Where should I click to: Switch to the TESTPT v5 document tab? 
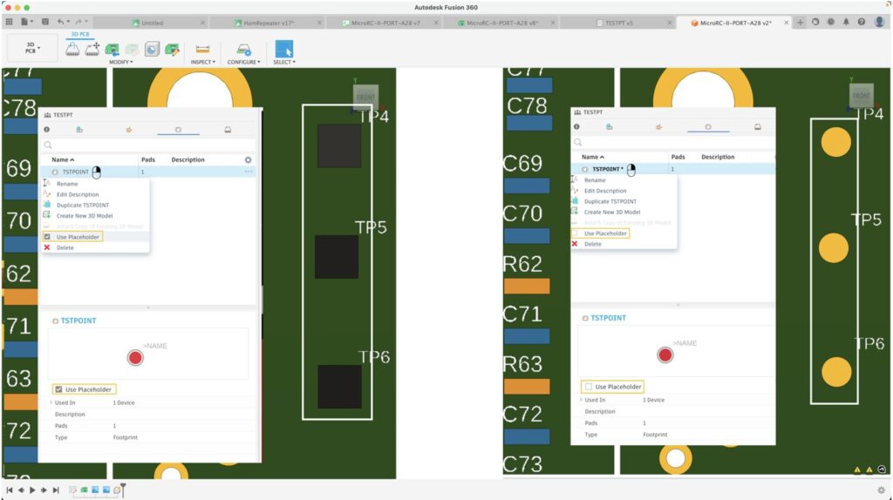pos(618,23)
